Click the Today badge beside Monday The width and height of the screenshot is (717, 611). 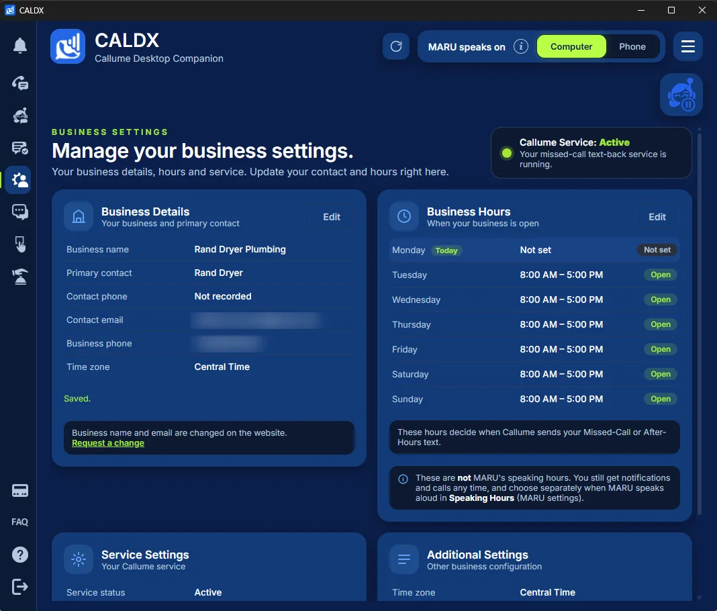click(446, 250)
